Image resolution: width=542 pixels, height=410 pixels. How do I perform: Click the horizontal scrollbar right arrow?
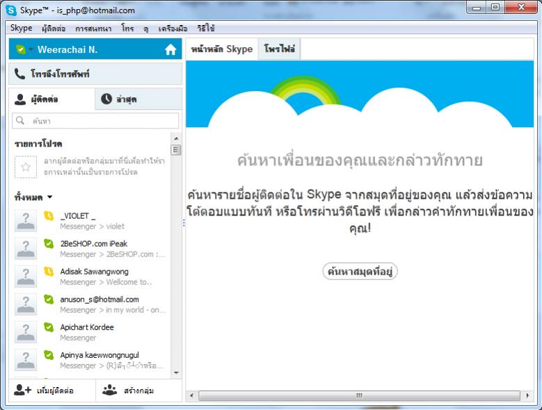[x=528, y=395]
